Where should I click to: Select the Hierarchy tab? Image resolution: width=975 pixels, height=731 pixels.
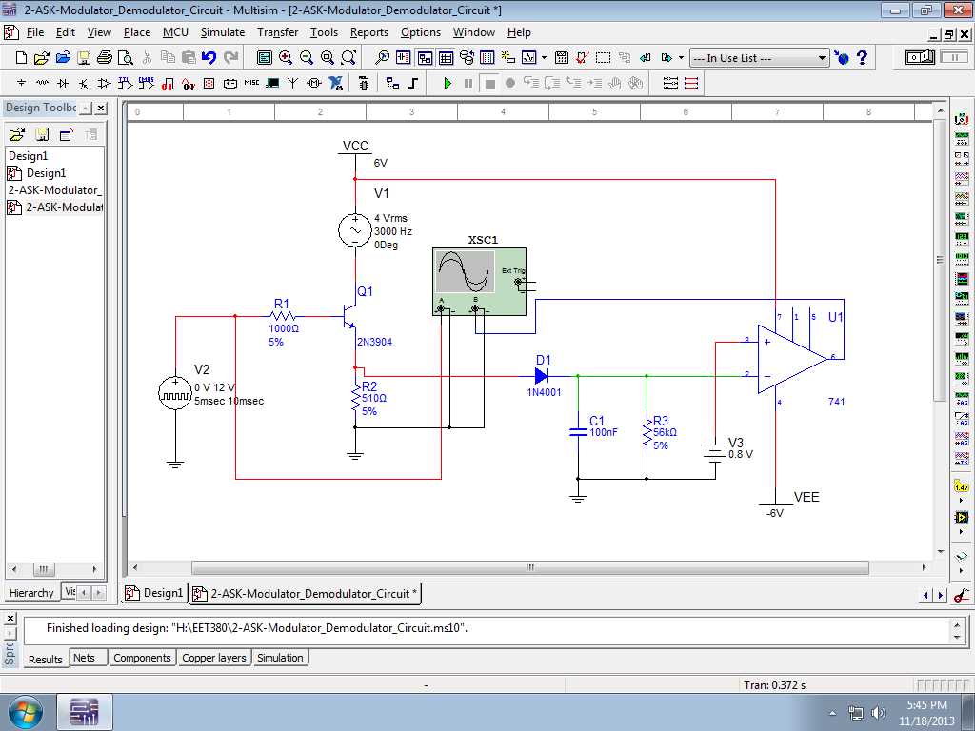(31, 592)
